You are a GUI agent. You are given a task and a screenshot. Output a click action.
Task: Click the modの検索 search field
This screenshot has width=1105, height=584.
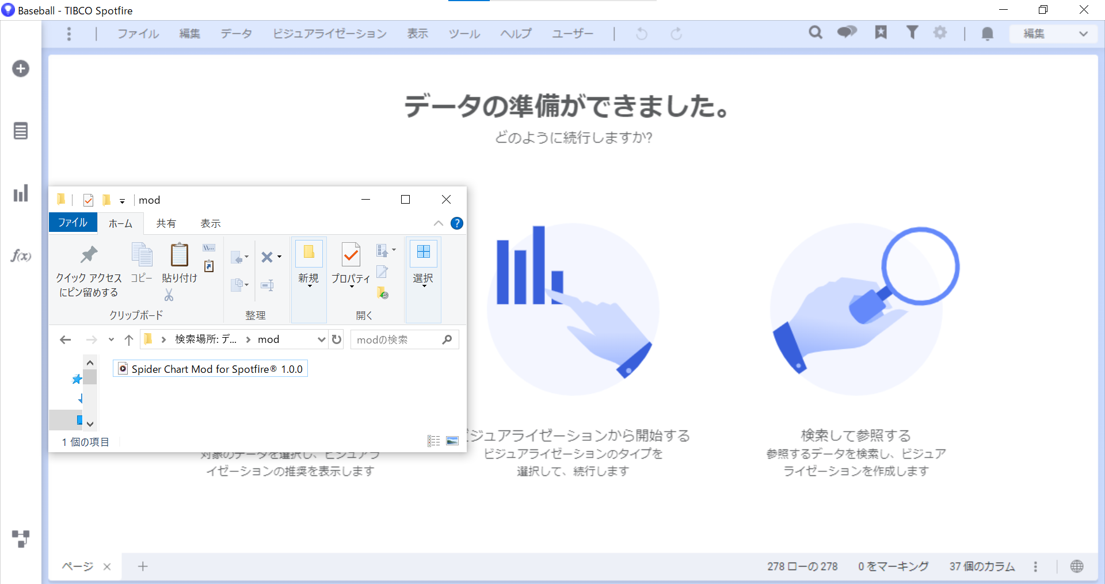(405, 340)
